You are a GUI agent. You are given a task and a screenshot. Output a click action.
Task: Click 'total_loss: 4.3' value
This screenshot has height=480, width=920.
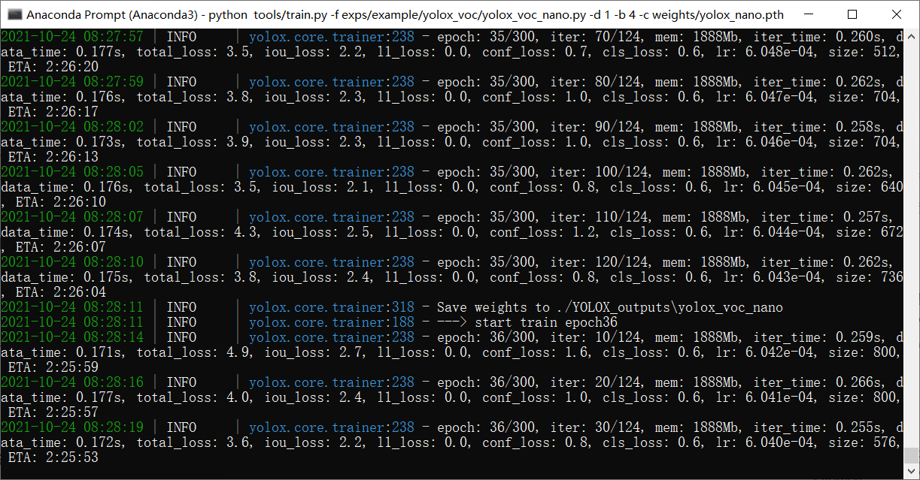pos(200,232)
